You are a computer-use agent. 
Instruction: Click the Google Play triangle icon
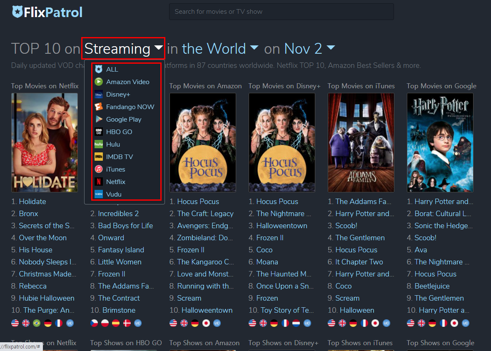coord(99,119)
